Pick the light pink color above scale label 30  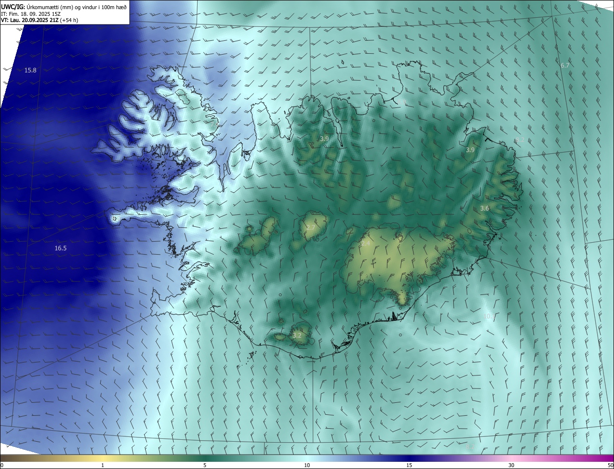(511, 458)
